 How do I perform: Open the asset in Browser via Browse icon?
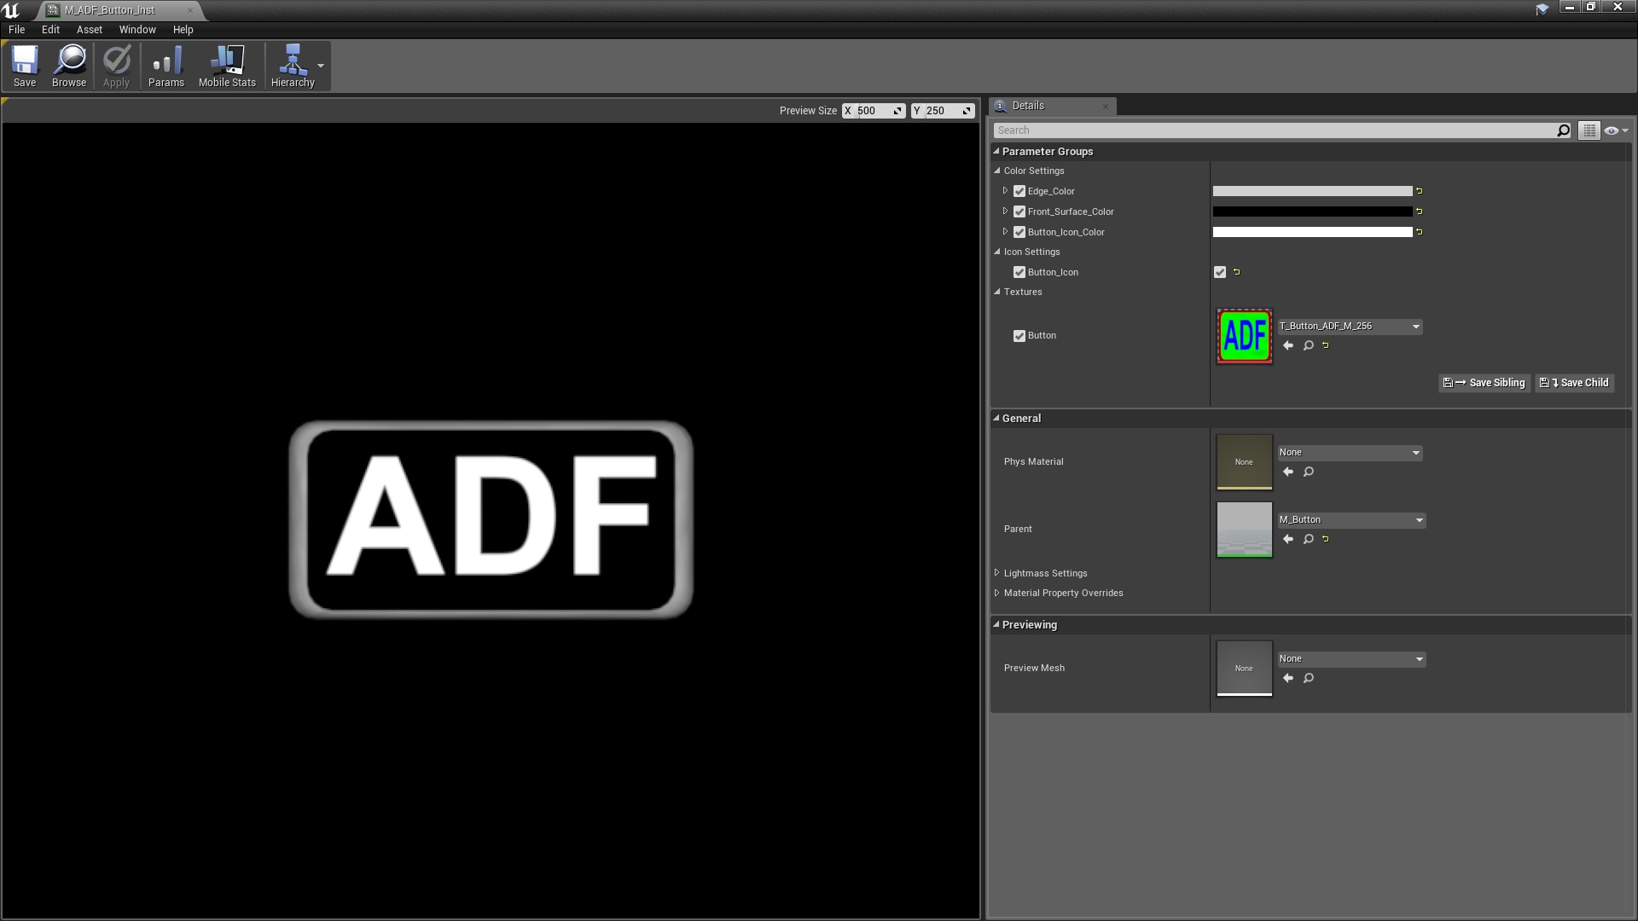pos(68,66)
